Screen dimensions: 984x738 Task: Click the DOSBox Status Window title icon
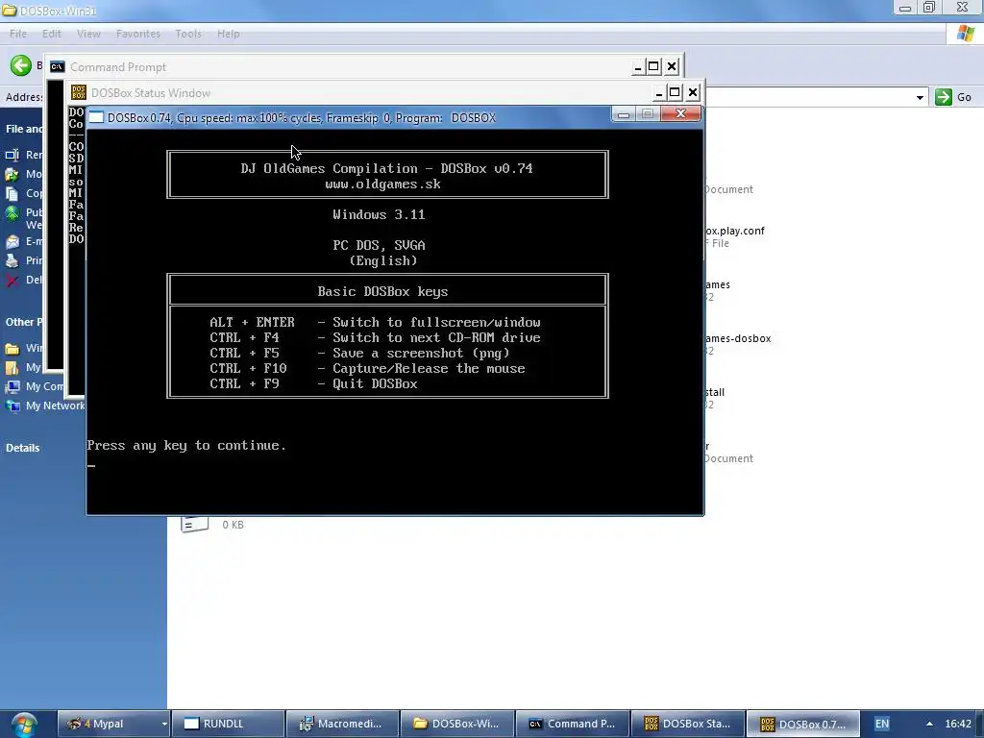point(79,92)
